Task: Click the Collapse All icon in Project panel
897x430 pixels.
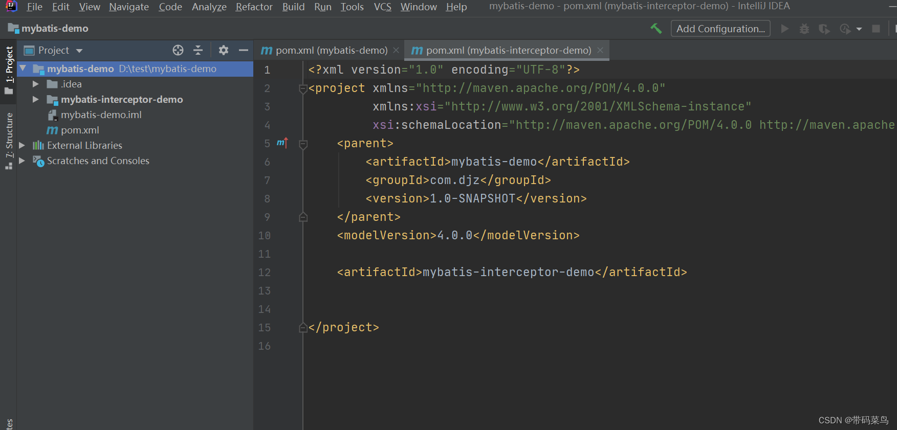Action: (198, 50)
